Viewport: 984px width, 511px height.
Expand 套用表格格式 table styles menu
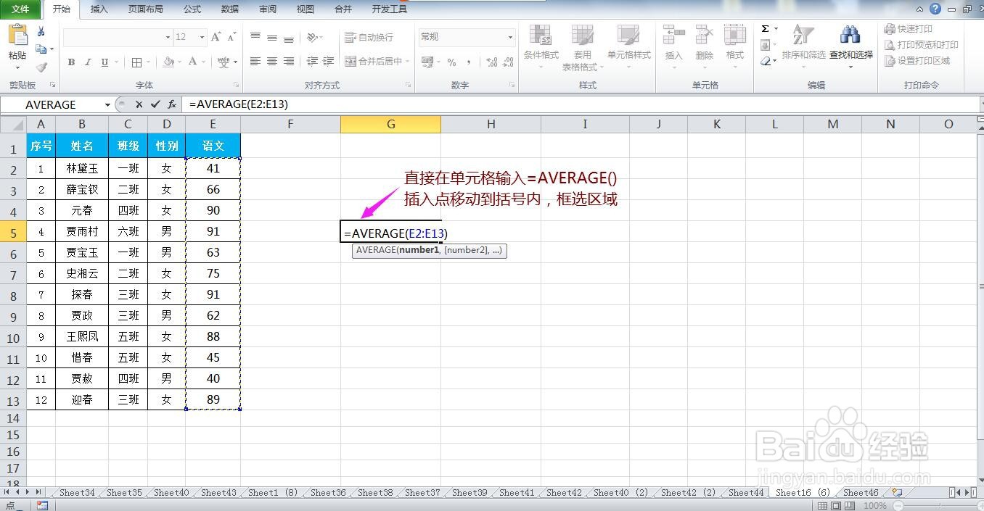tap(582, 48)
